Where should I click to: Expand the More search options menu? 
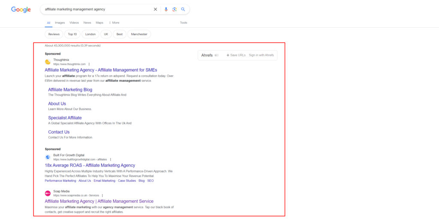point(114,23)
